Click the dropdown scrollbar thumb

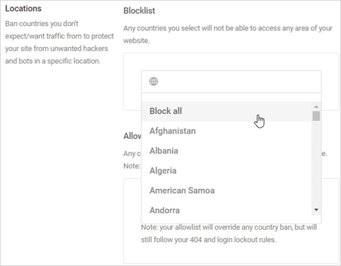pyautogui.click(x=316, y=116)
